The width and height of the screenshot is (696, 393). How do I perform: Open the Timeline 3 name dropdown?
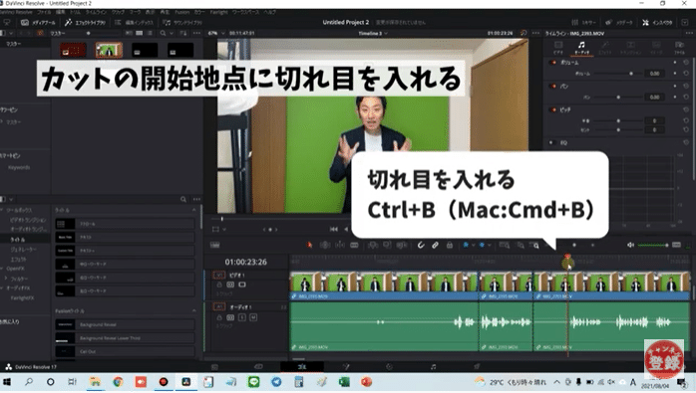373,33
